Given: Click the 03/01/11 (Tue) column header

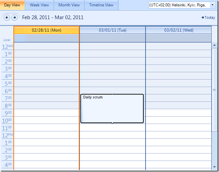Looking at the screenshot, I should 112,30.
